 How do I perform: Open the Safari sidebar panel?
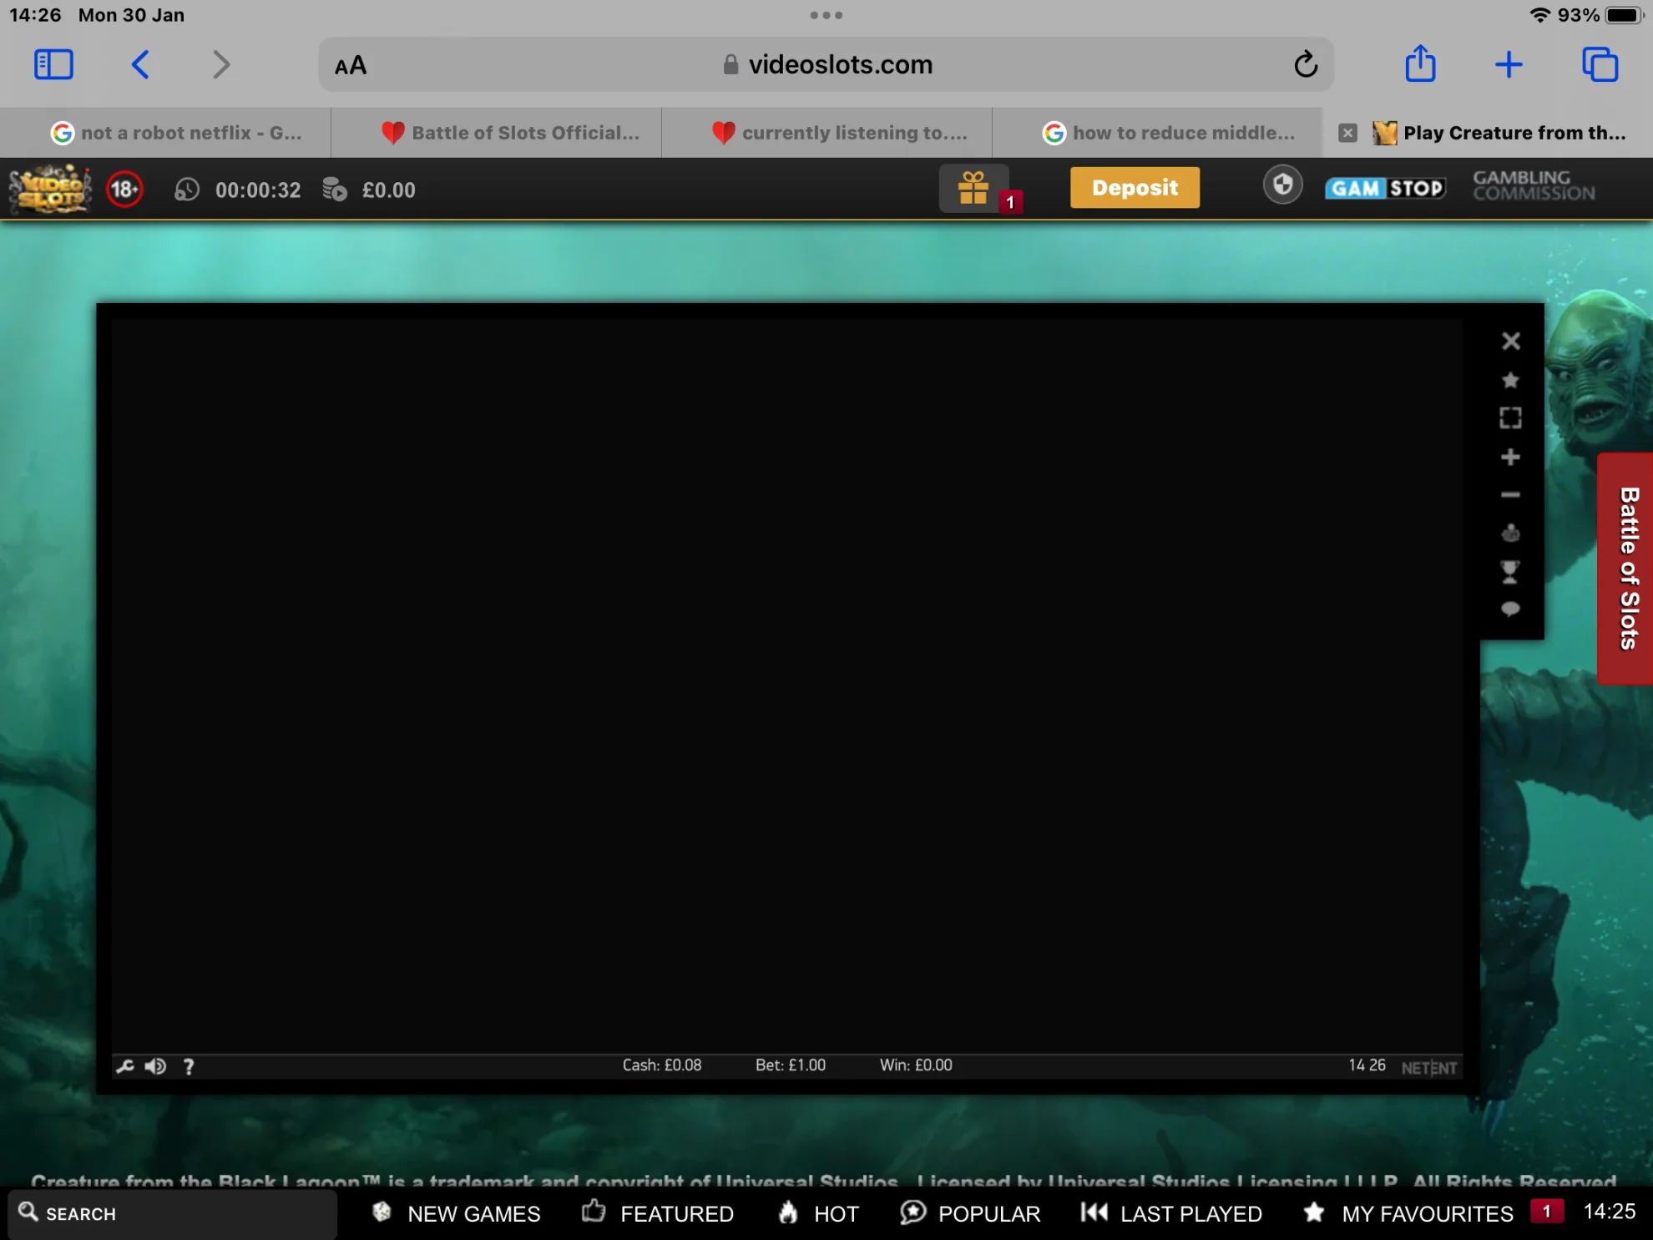click(53, 64)
